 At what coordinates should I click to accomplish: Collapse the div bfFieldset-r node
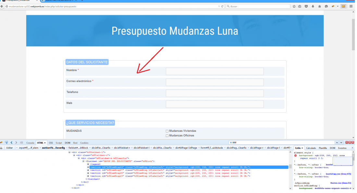point(74,155)
